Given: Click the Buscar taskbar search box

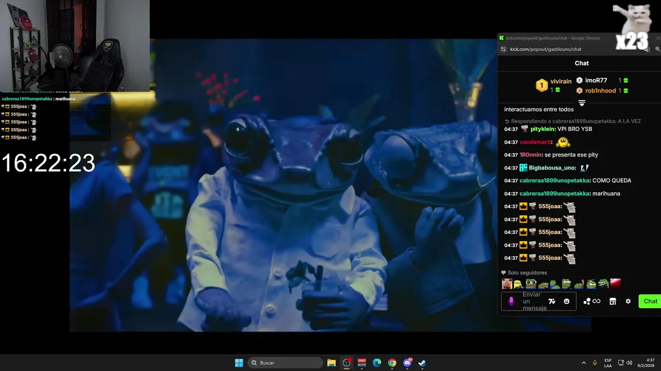Looking at the screenshot, I should coord(286,363).
